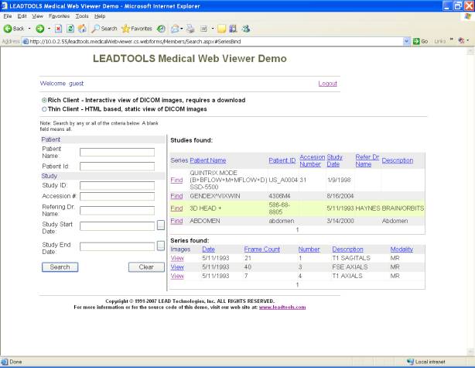
Task: Open the Tools menu
Action: (x=82, y=16)
